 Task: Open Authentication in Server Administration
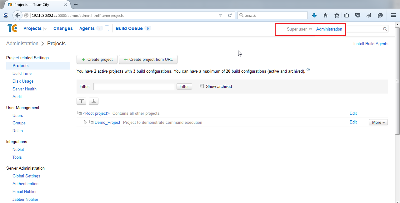[25, 184]
